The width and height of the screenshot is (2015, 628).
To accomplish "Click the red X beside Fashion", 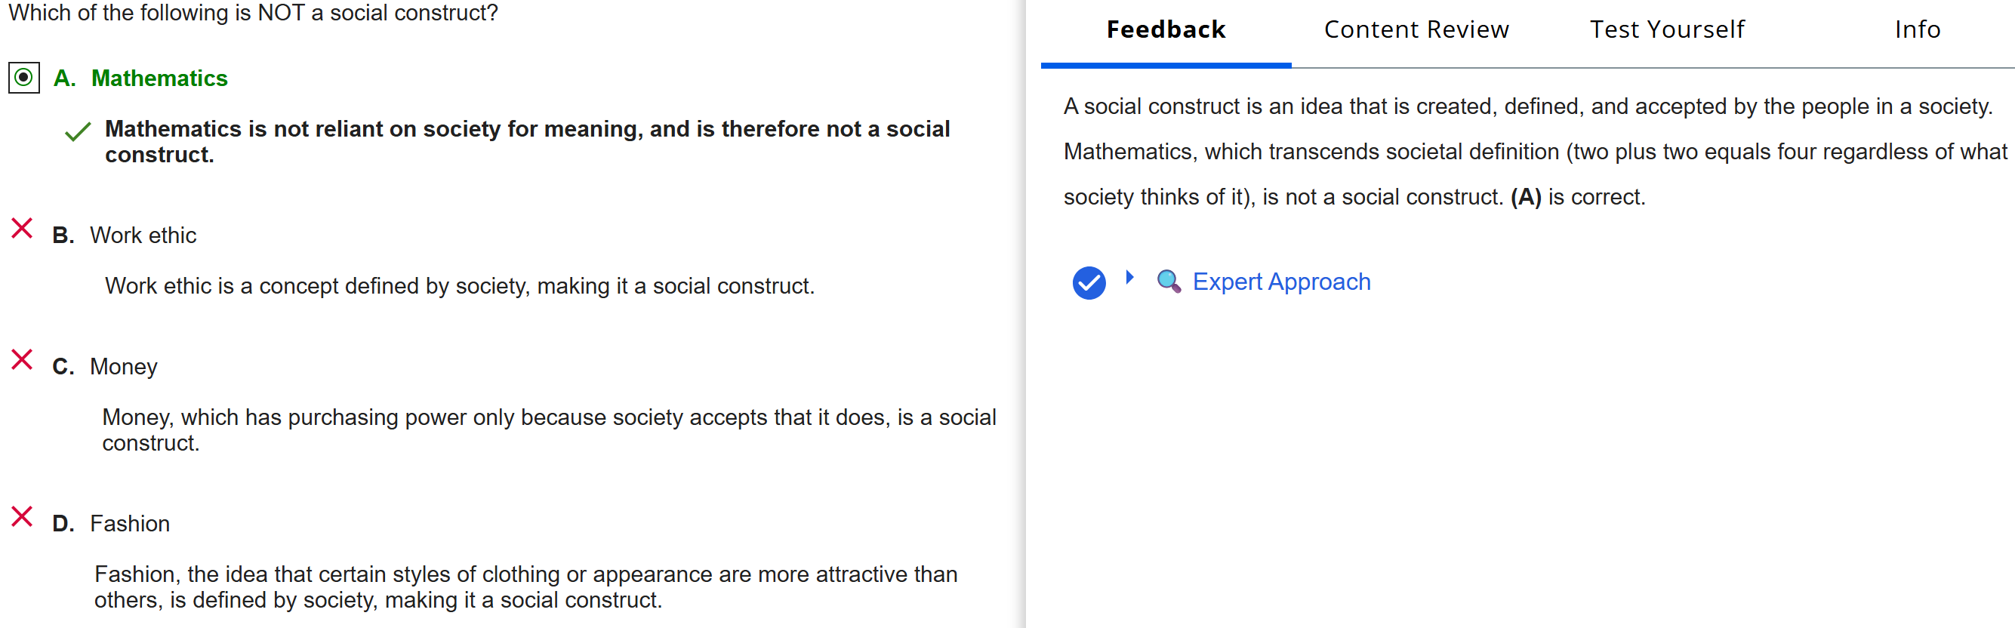I will coord(22,516).
